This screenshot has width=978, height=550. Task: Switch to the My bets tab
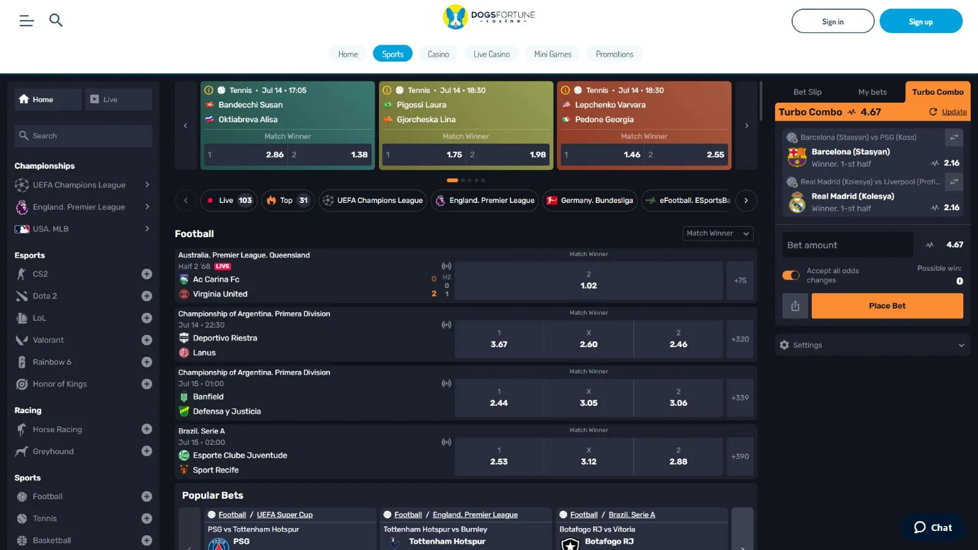coord(872,92)
